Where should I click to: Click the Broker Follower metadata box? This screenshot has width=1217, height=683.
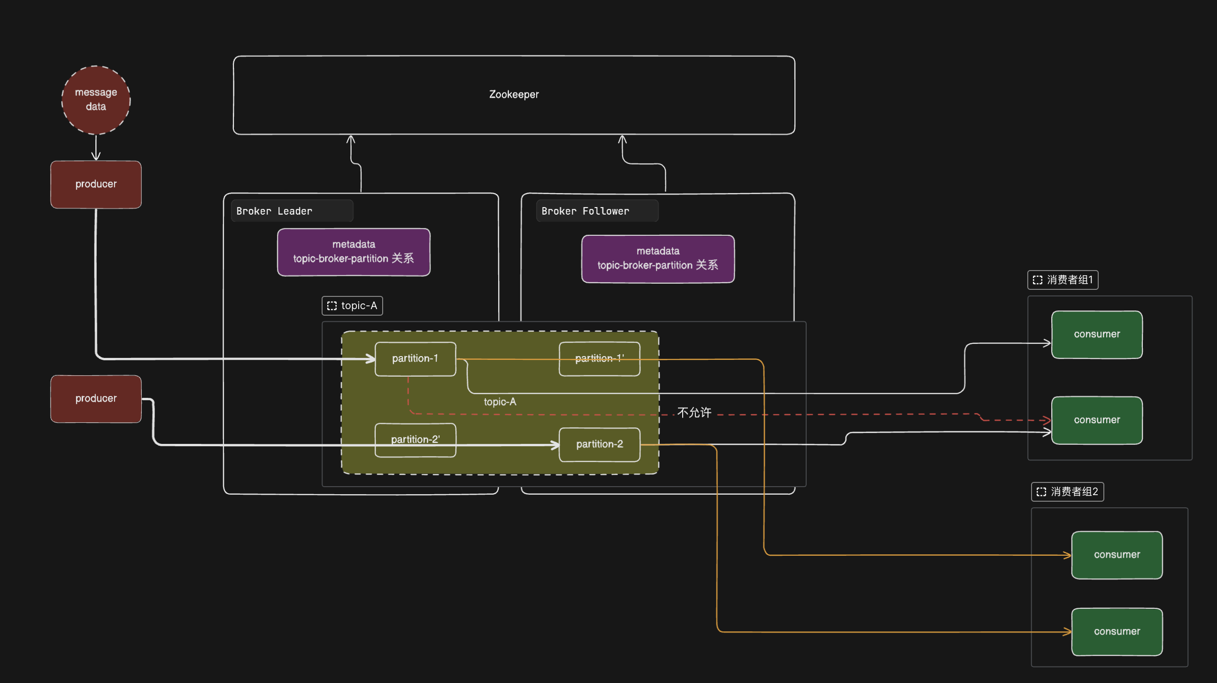[658, 258]
